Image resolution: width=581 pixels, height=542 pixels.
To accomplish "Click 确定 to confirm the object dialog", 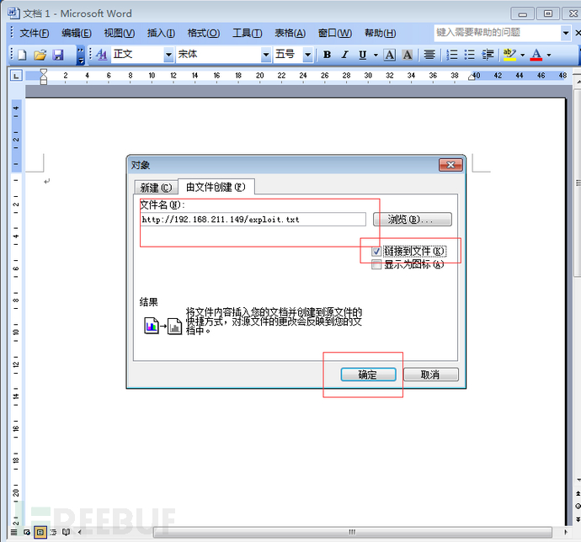I will [x=368, y=375].
